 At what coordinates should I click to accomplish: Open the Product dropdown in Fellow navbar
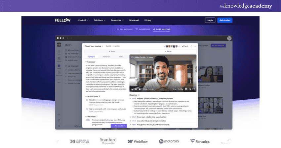coord(83,20)
